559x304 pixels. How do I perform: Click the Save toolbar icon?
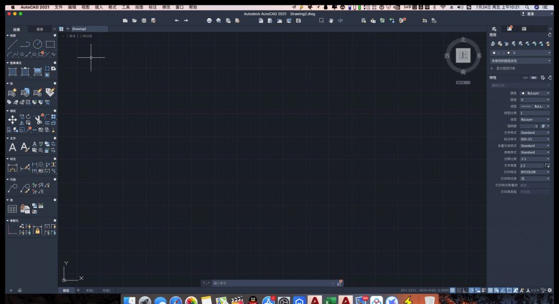click(x=144, y=21)
